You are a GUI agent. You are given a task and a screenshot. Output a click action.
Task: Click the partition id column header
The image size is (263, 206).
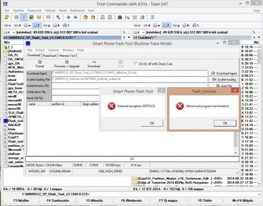65,104
